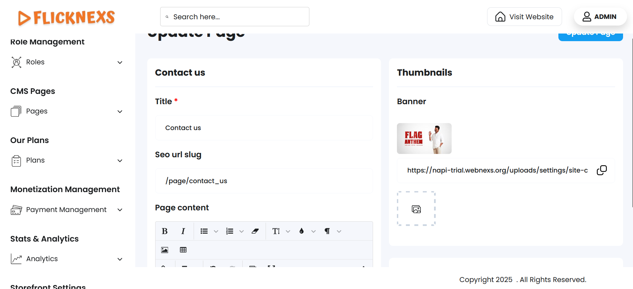The image size is (633, 289).
Task: Open the font size dropdown
Action: click(x=281, y=231)
